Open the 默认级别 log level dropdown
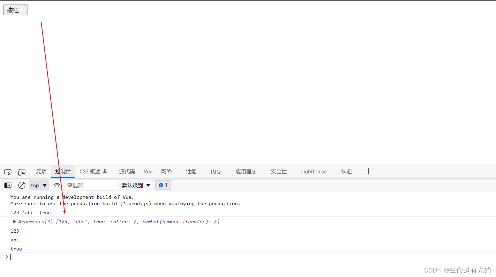 coord(136,185)
